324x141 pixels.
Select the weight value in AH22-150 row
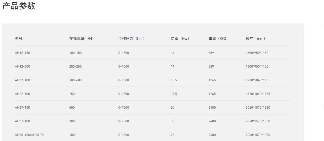pos(212,94)
